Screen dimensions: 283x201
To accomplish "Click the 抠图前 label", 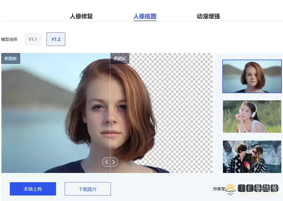I will click(11, 58).
